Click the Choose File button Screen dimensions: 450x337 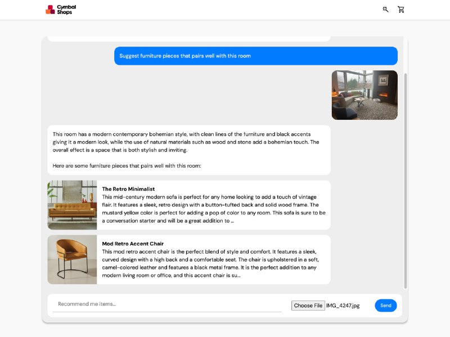(x=308, y=305)
